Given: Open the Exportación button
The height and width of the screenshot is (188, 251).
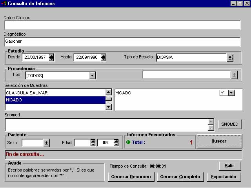Looking at the screenshot, I should click(224, 177).
